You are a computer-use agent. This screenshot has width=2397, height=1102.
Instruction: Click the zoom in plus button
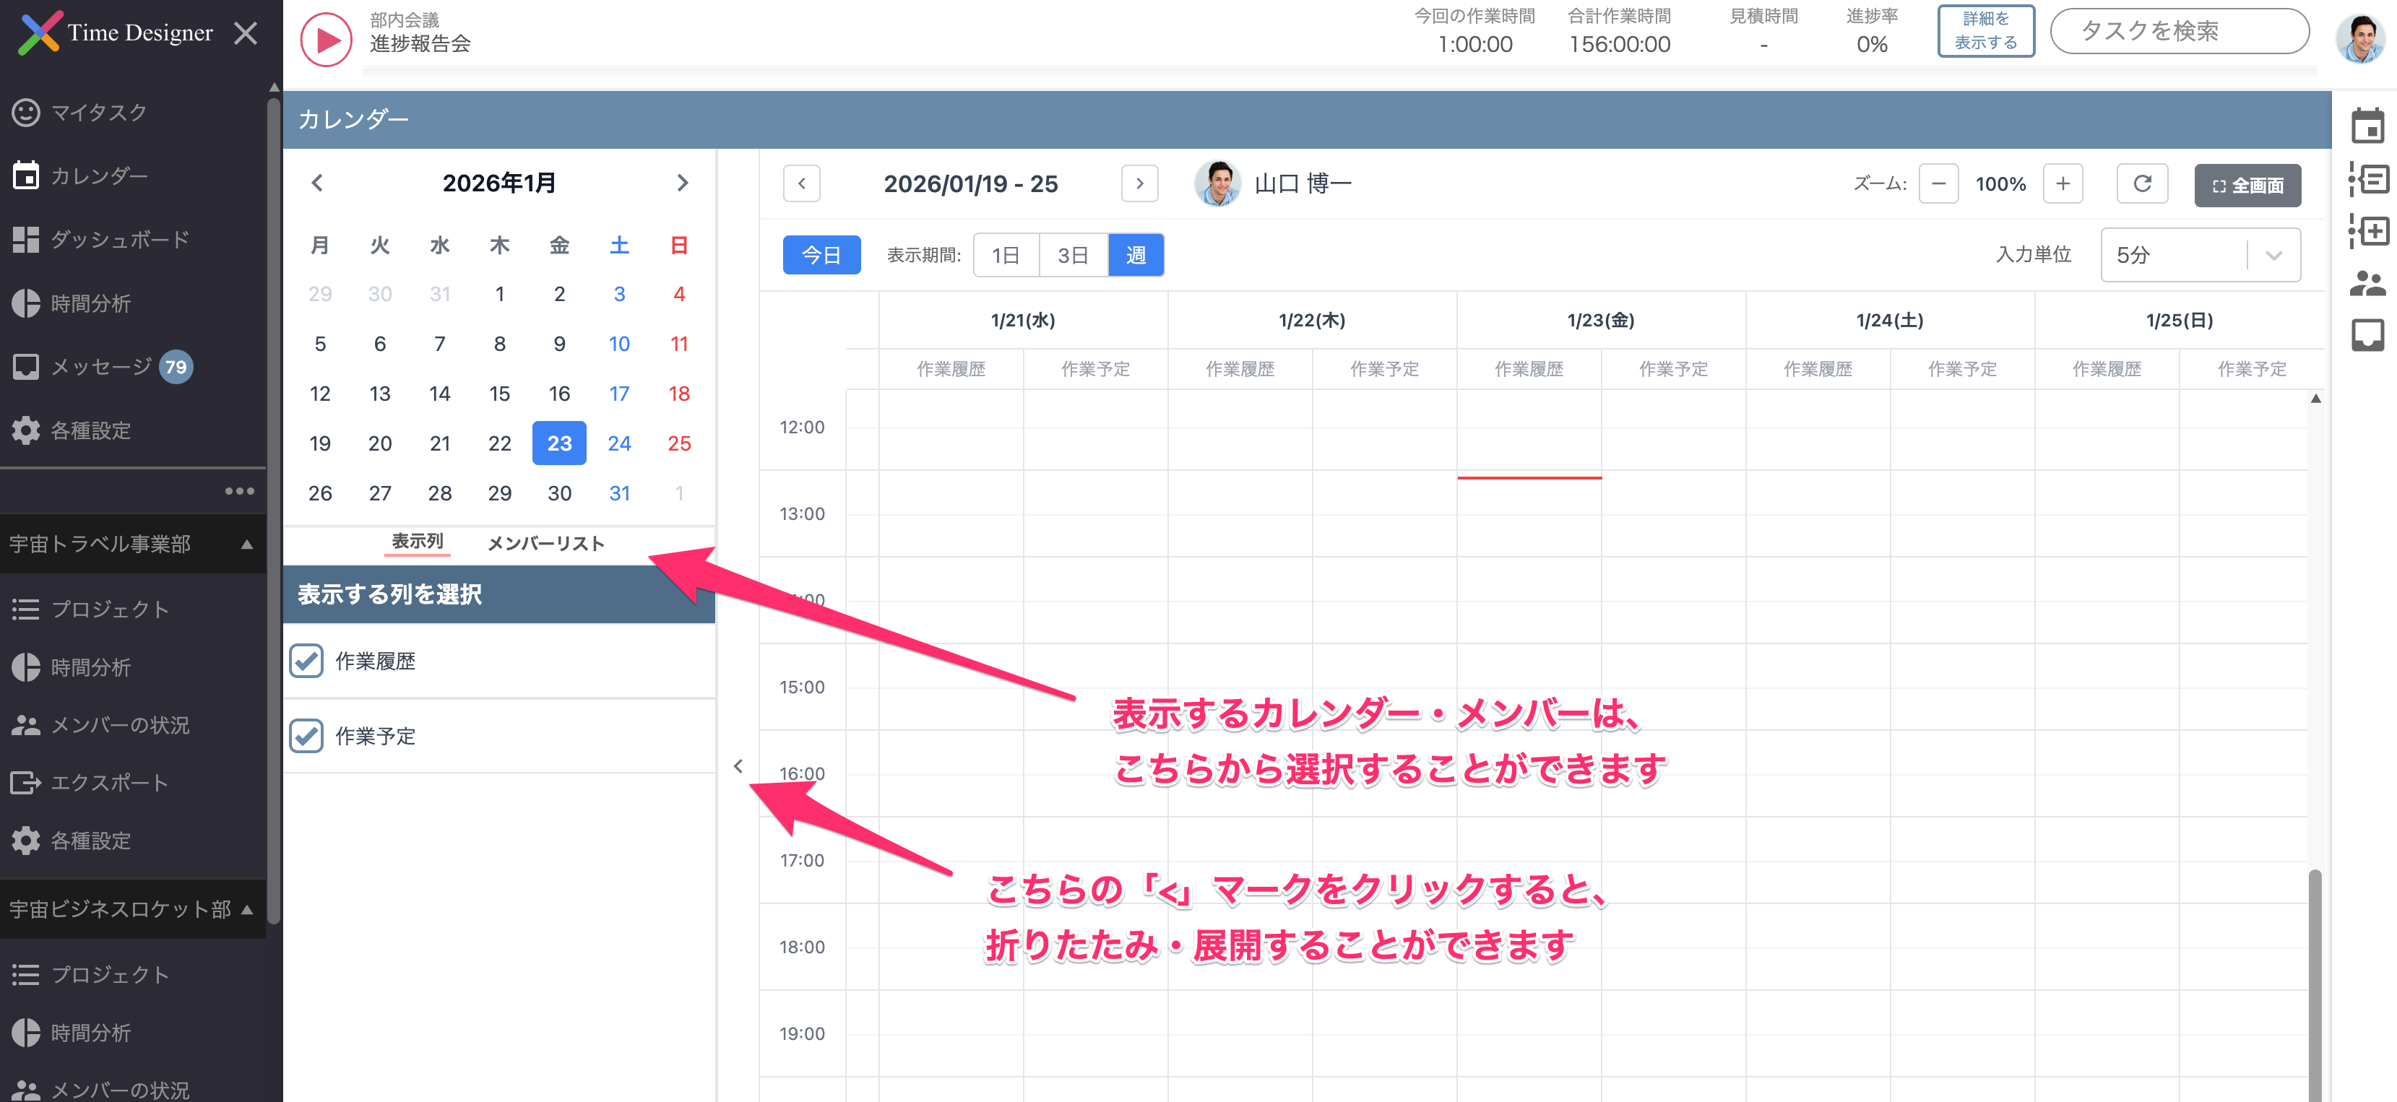pyautogui.click(x=2062, y=183)
